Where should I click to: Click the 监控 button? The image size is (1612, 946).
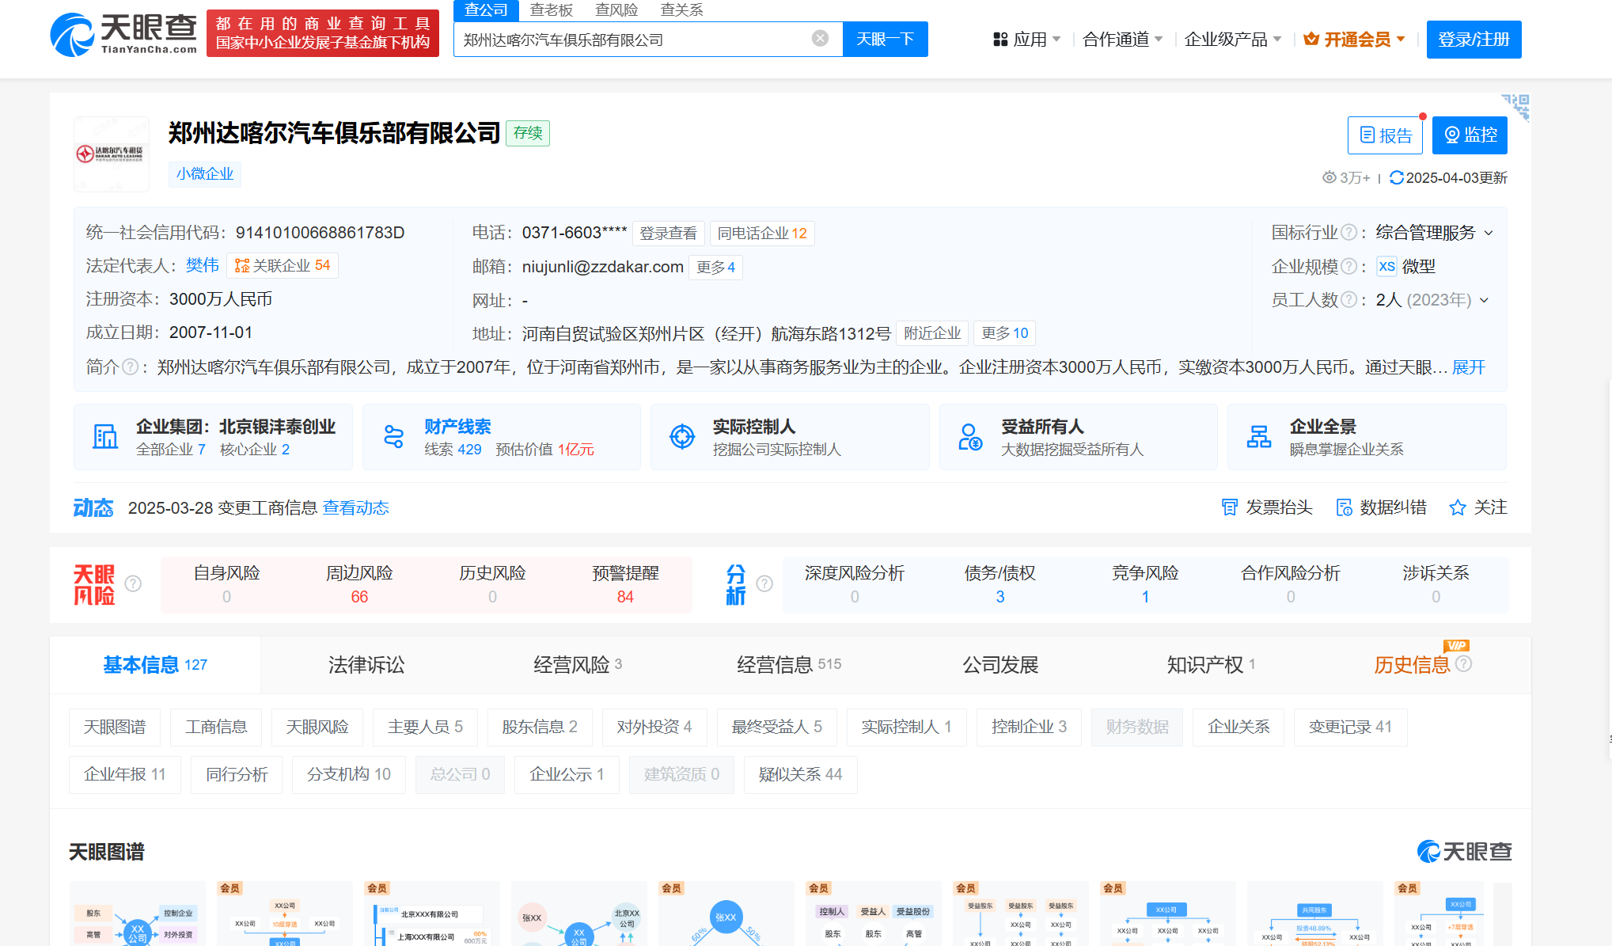[x=1470, y=135]
